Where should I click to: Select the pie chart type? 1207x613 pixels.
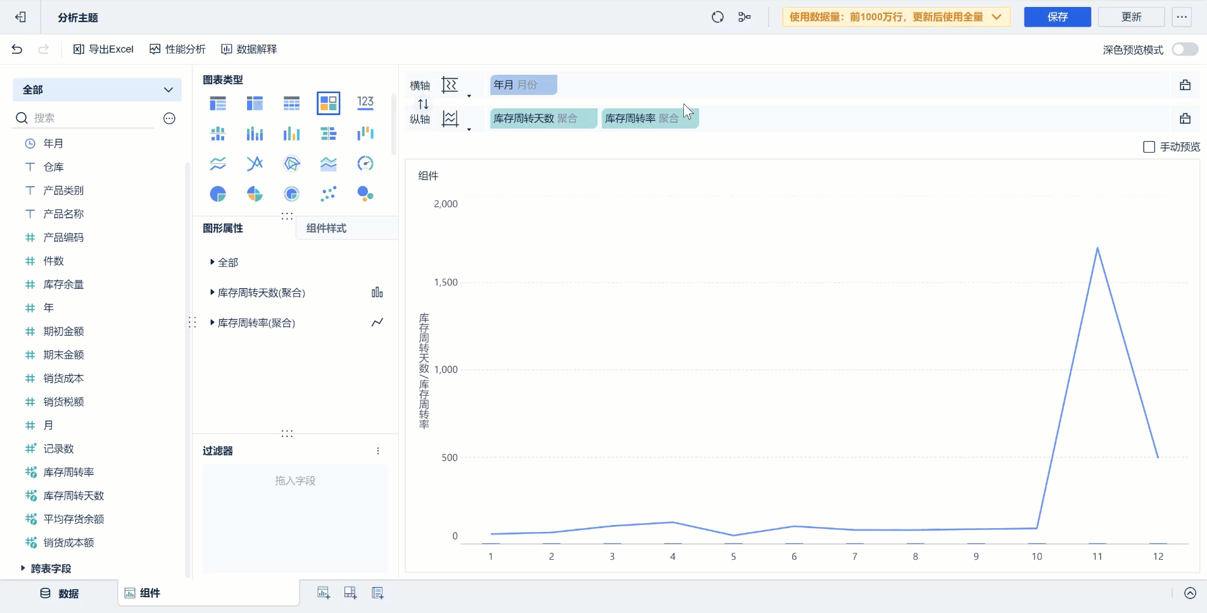(x=217, y=194)
